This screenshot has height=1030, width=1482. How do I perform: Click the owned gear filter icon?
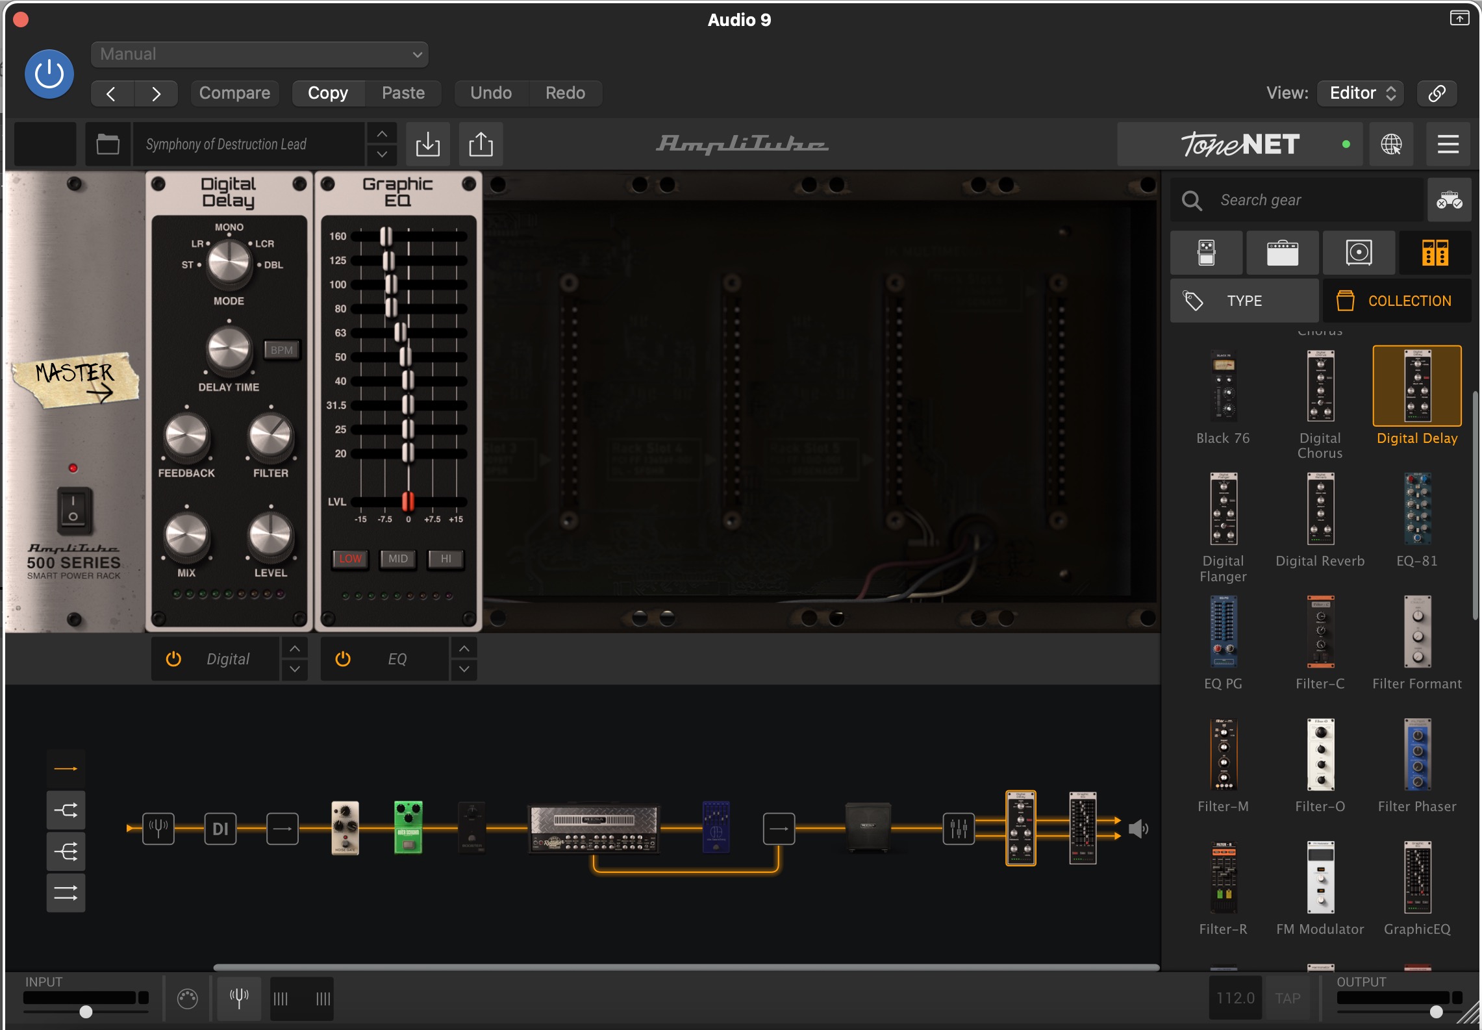click(x=1450, y=200)
